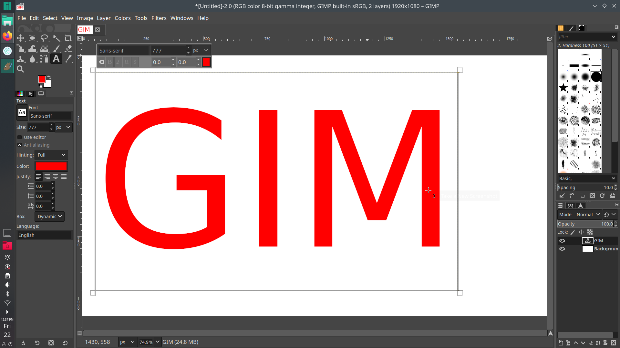Select the Color Picker eyedropper tool
This screenshot has width=620, height=348.
pos(68,59)
